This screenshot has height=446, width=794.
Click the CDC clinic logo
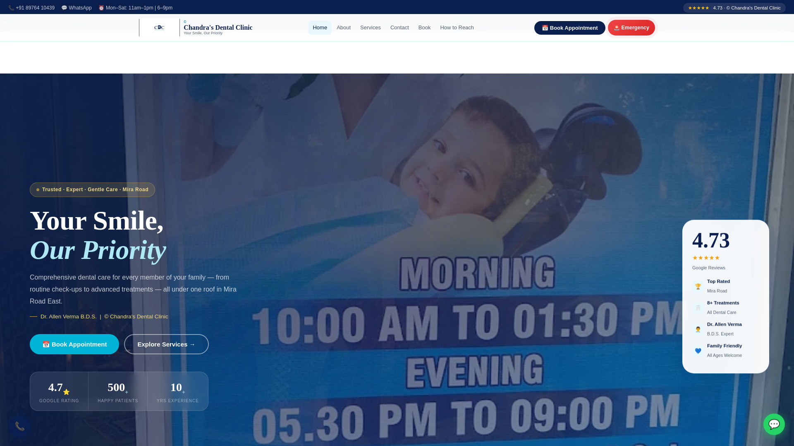tap(159, 28)
